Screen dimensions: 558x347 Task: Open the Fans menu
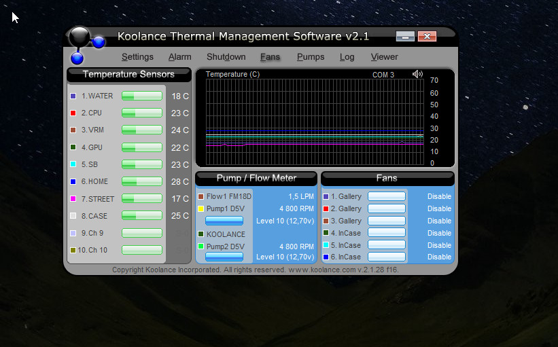(x=270, y=57)
